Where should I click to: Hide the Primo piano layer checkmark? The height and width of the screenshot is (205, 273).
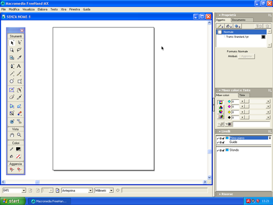point(218,138)
